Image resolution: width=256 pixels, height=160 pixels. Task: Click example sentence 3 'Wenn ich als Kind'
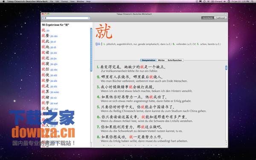coord(145,89)
